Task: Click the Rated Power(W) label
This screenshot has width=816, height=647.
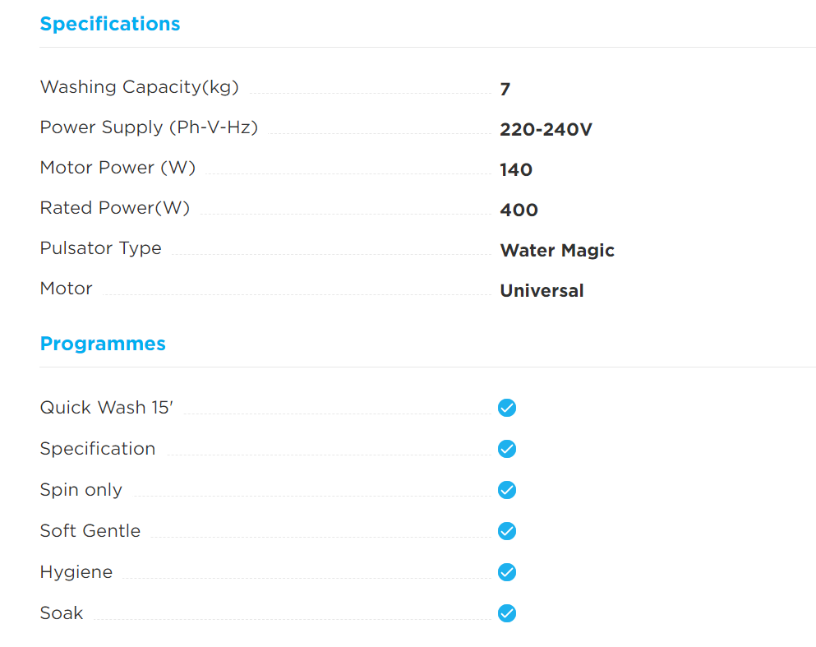Action: click(115, 208)
